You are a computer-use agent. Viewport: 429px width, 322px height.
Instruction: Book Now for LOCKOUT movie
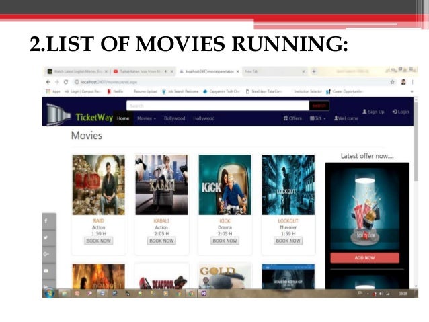point(288,241)
